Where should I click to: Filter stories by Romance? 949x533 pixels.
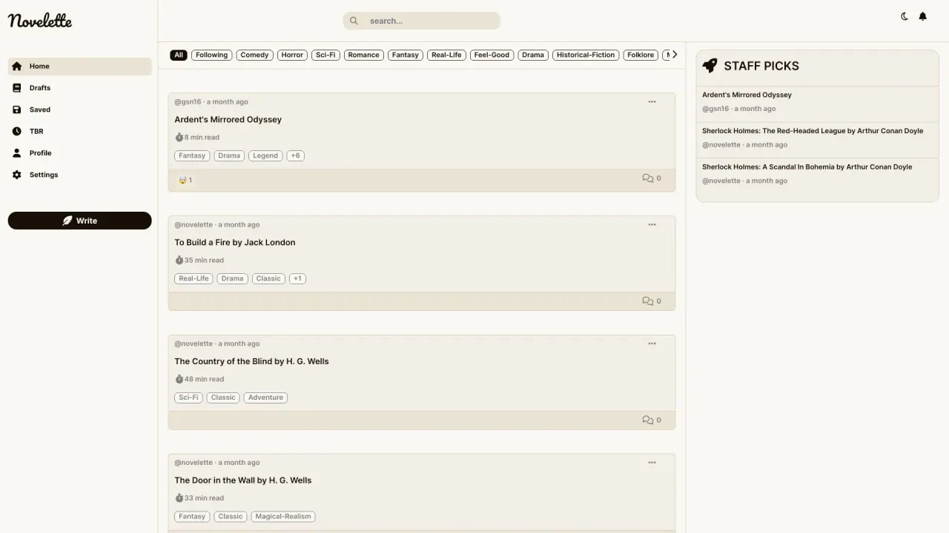[363, 55]
